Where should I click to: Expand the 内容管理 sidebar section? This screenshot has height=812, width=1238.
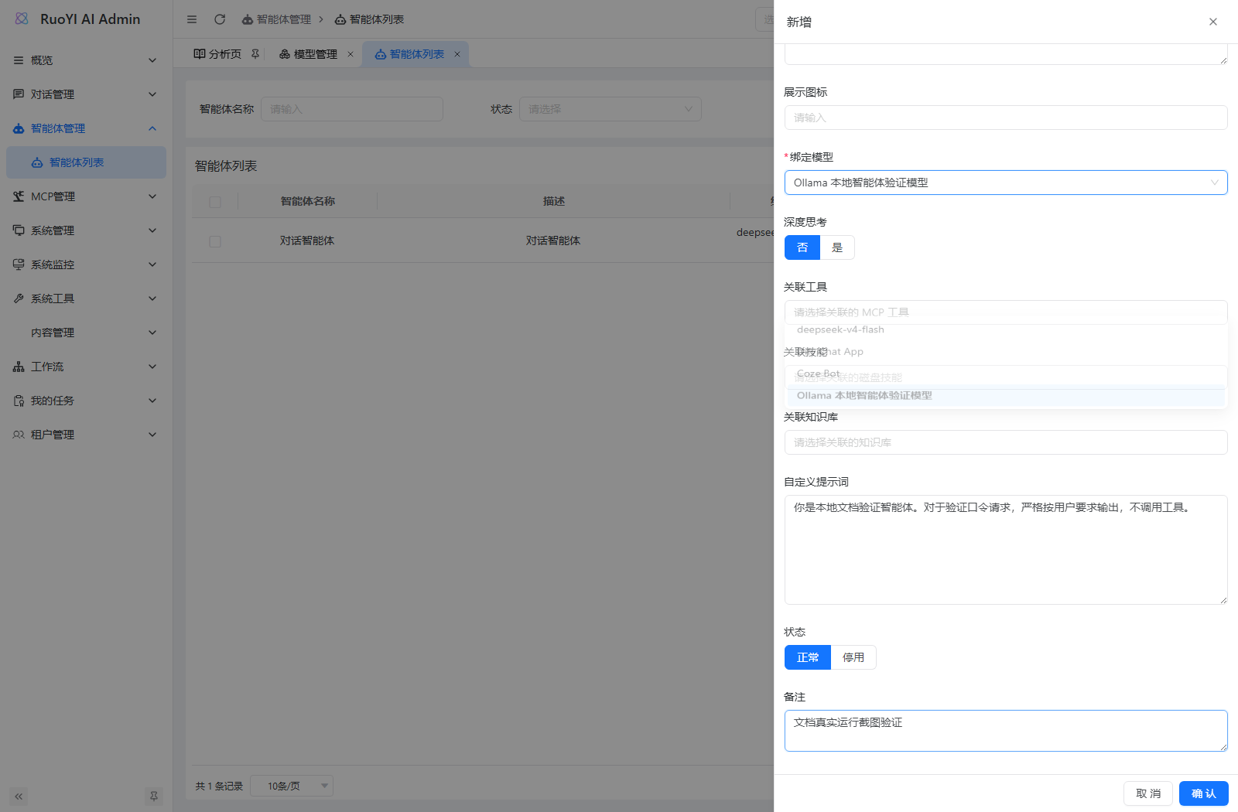pos(87,333)
